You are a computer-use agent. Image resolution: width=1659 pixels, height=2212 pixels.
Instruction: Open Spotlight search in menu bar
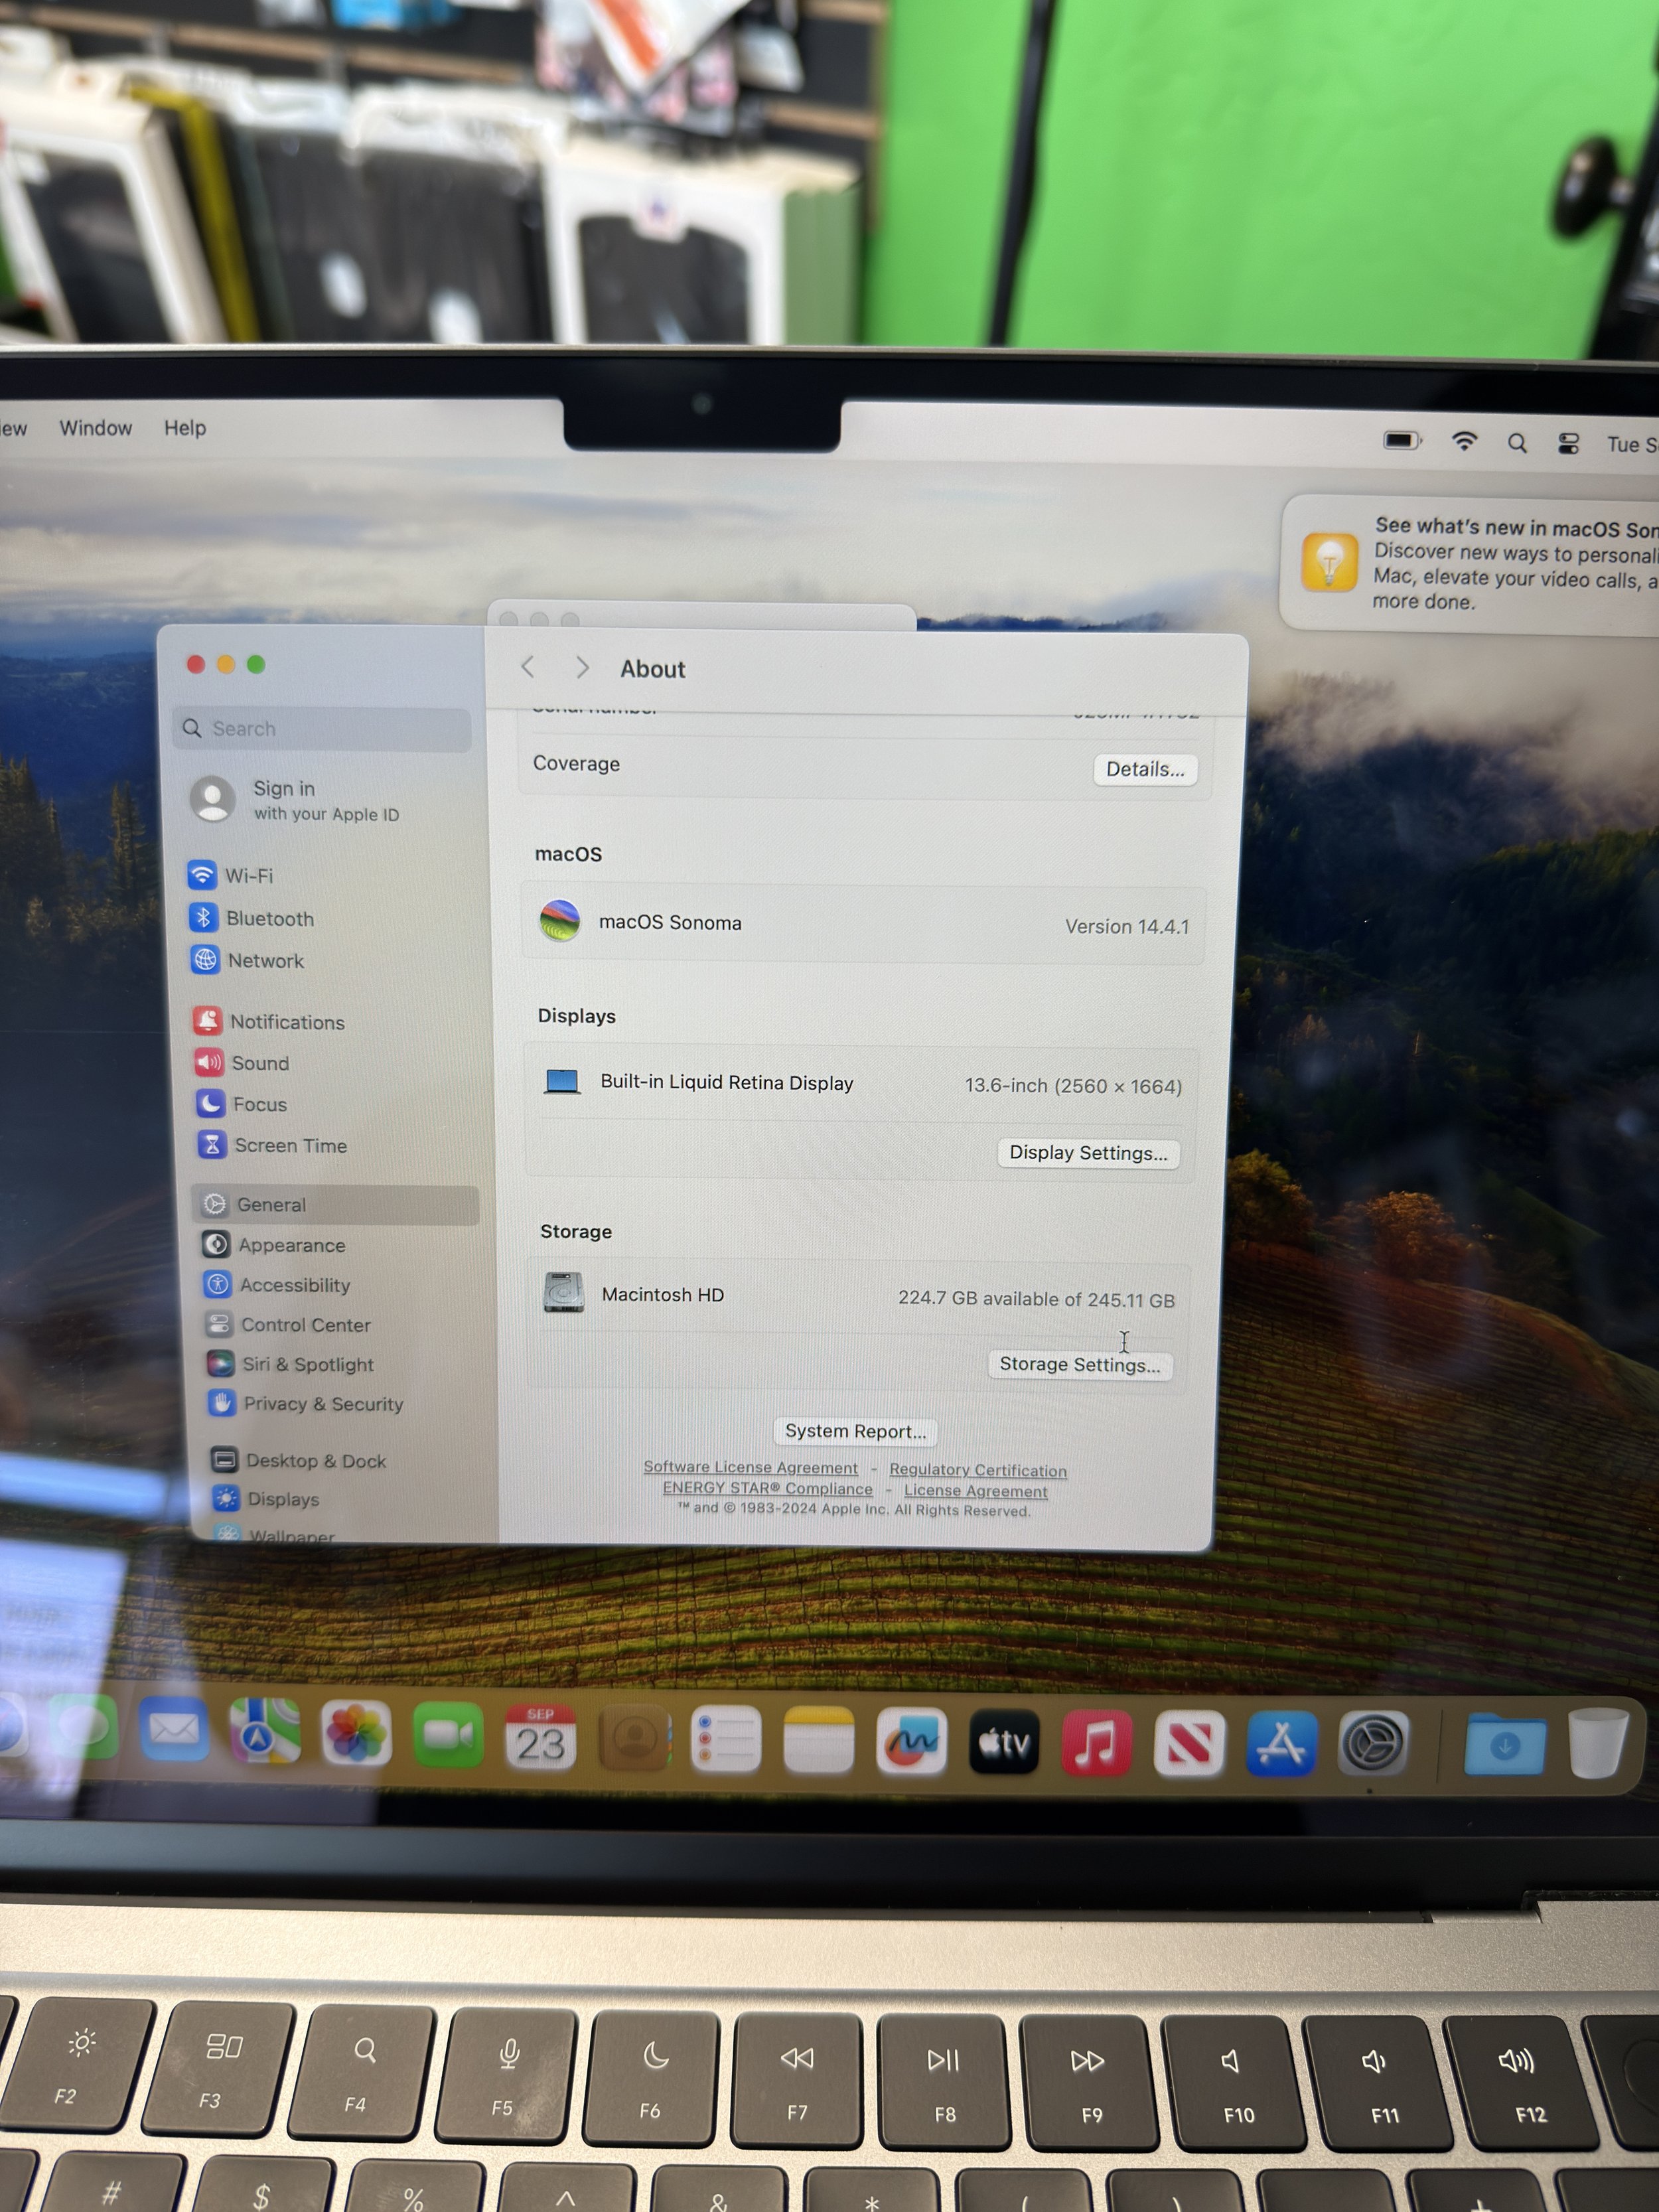(1517, 443)
